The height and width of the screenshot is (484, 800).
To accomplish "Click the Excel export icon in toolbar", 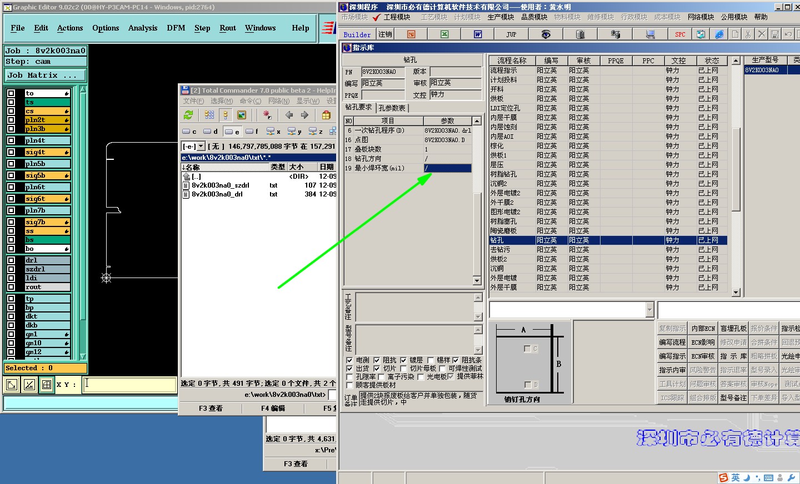I will pos(444,34).
